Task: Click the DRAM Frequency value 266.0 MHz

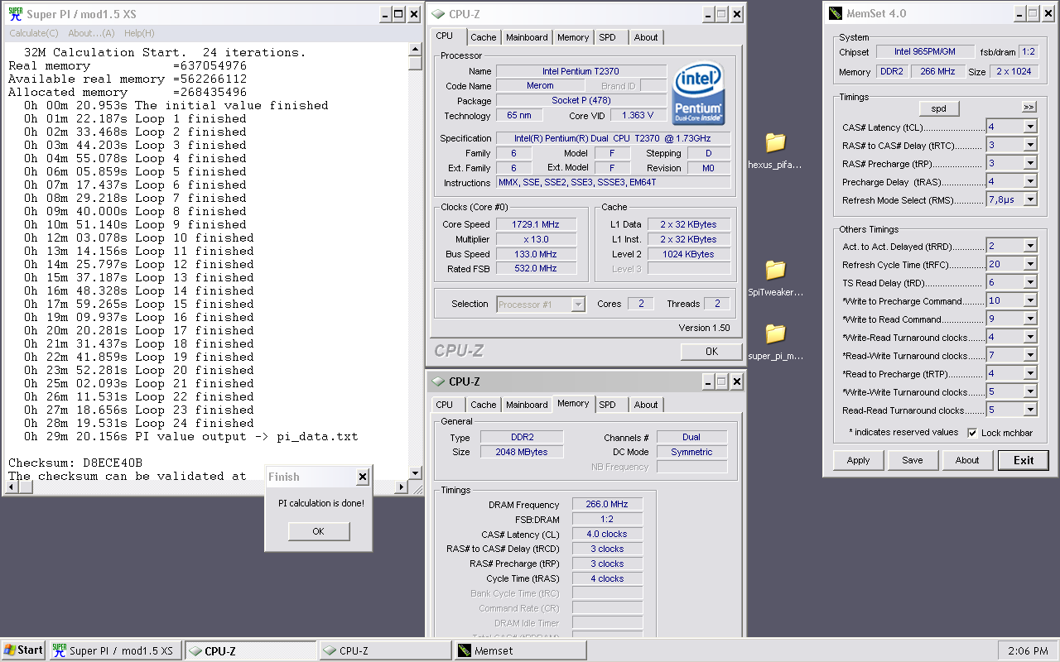Action: 607,505
